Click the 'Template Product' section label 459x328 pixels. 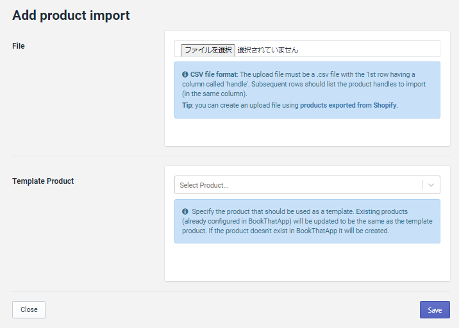(x=43, y=181)
